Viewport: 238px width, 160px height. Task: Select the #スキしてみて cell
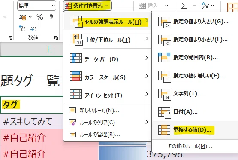pyautogui.click(x=32, y=121)
